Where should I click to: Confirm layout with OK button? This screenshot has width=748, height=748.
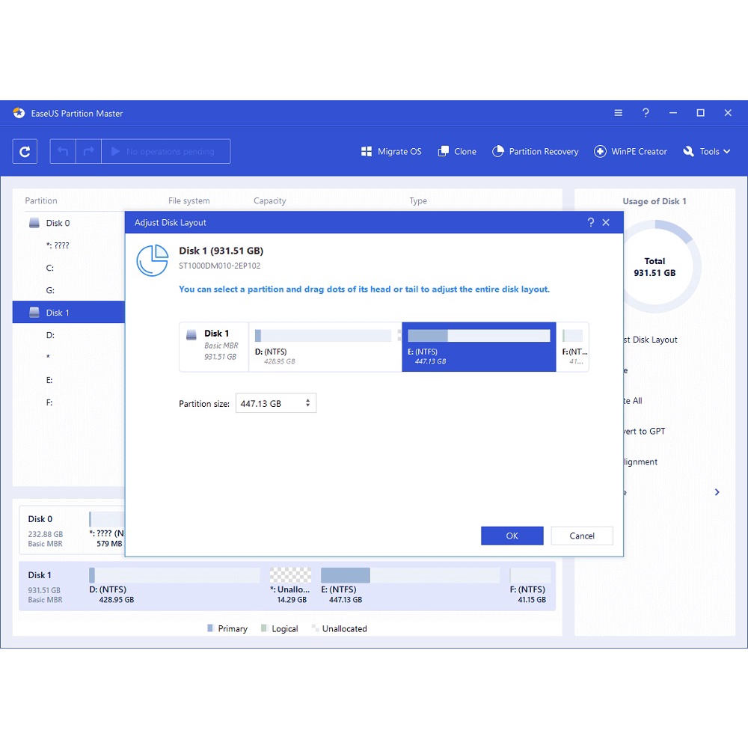[512, 536]
